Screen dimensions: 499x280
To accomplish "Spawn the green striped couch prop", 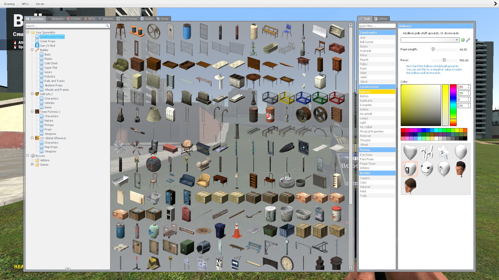I will coord(120,65).
